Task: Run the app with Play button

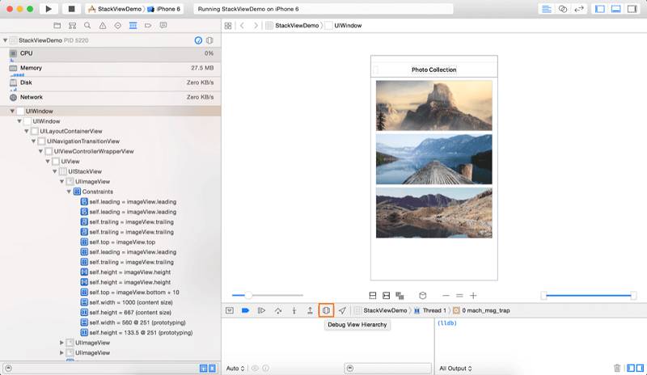Action: (x=49, y=9)
